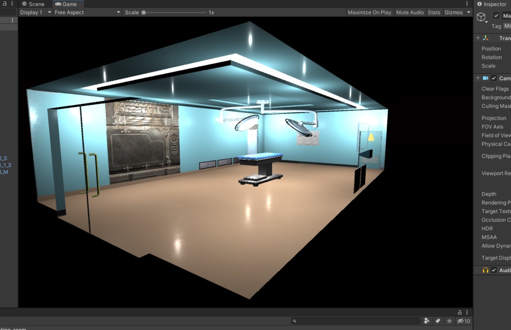Click the filter-by-type icon beside the search bar
This screenshot has width=511, height=330.
coord(427,321)
